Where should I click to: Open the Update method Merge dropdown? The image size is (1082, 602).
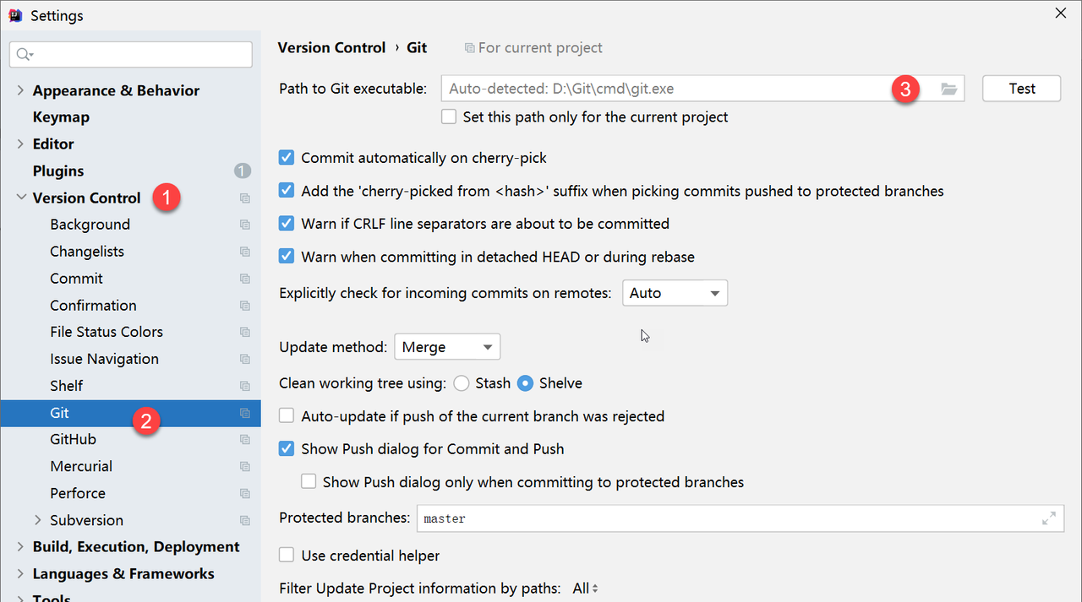point(447,347)
